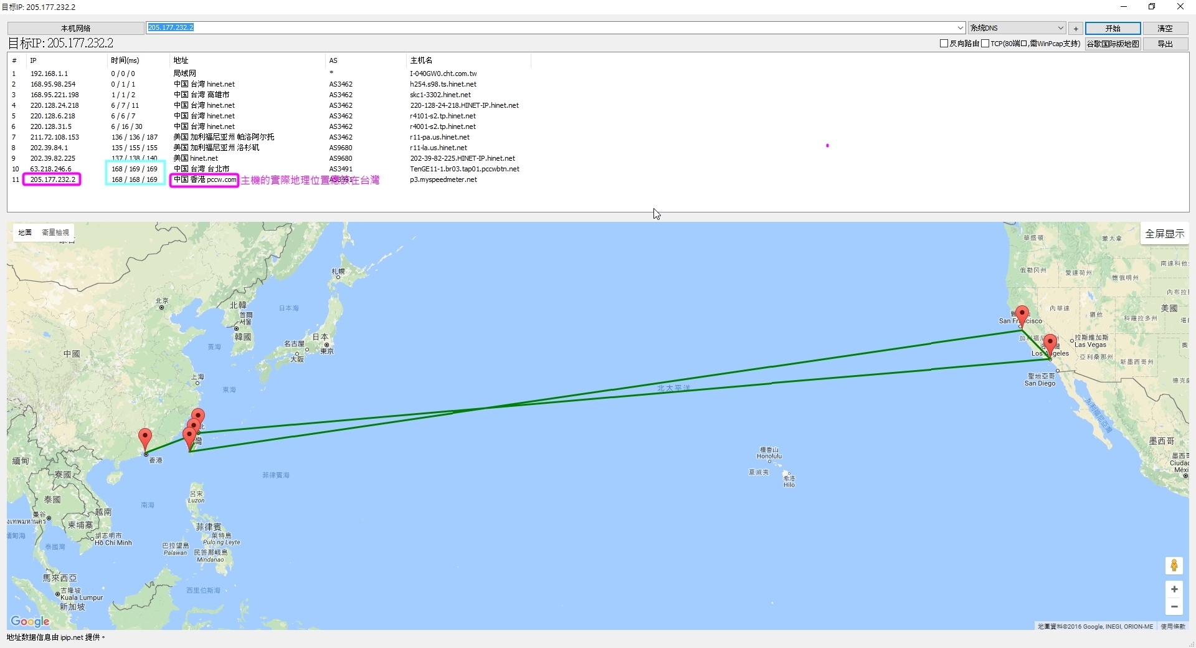Click hostname TenGE11-1.br03.tap01.pccwbtn.net
The width and height of the screenshot is (1196, 648).
465,169
